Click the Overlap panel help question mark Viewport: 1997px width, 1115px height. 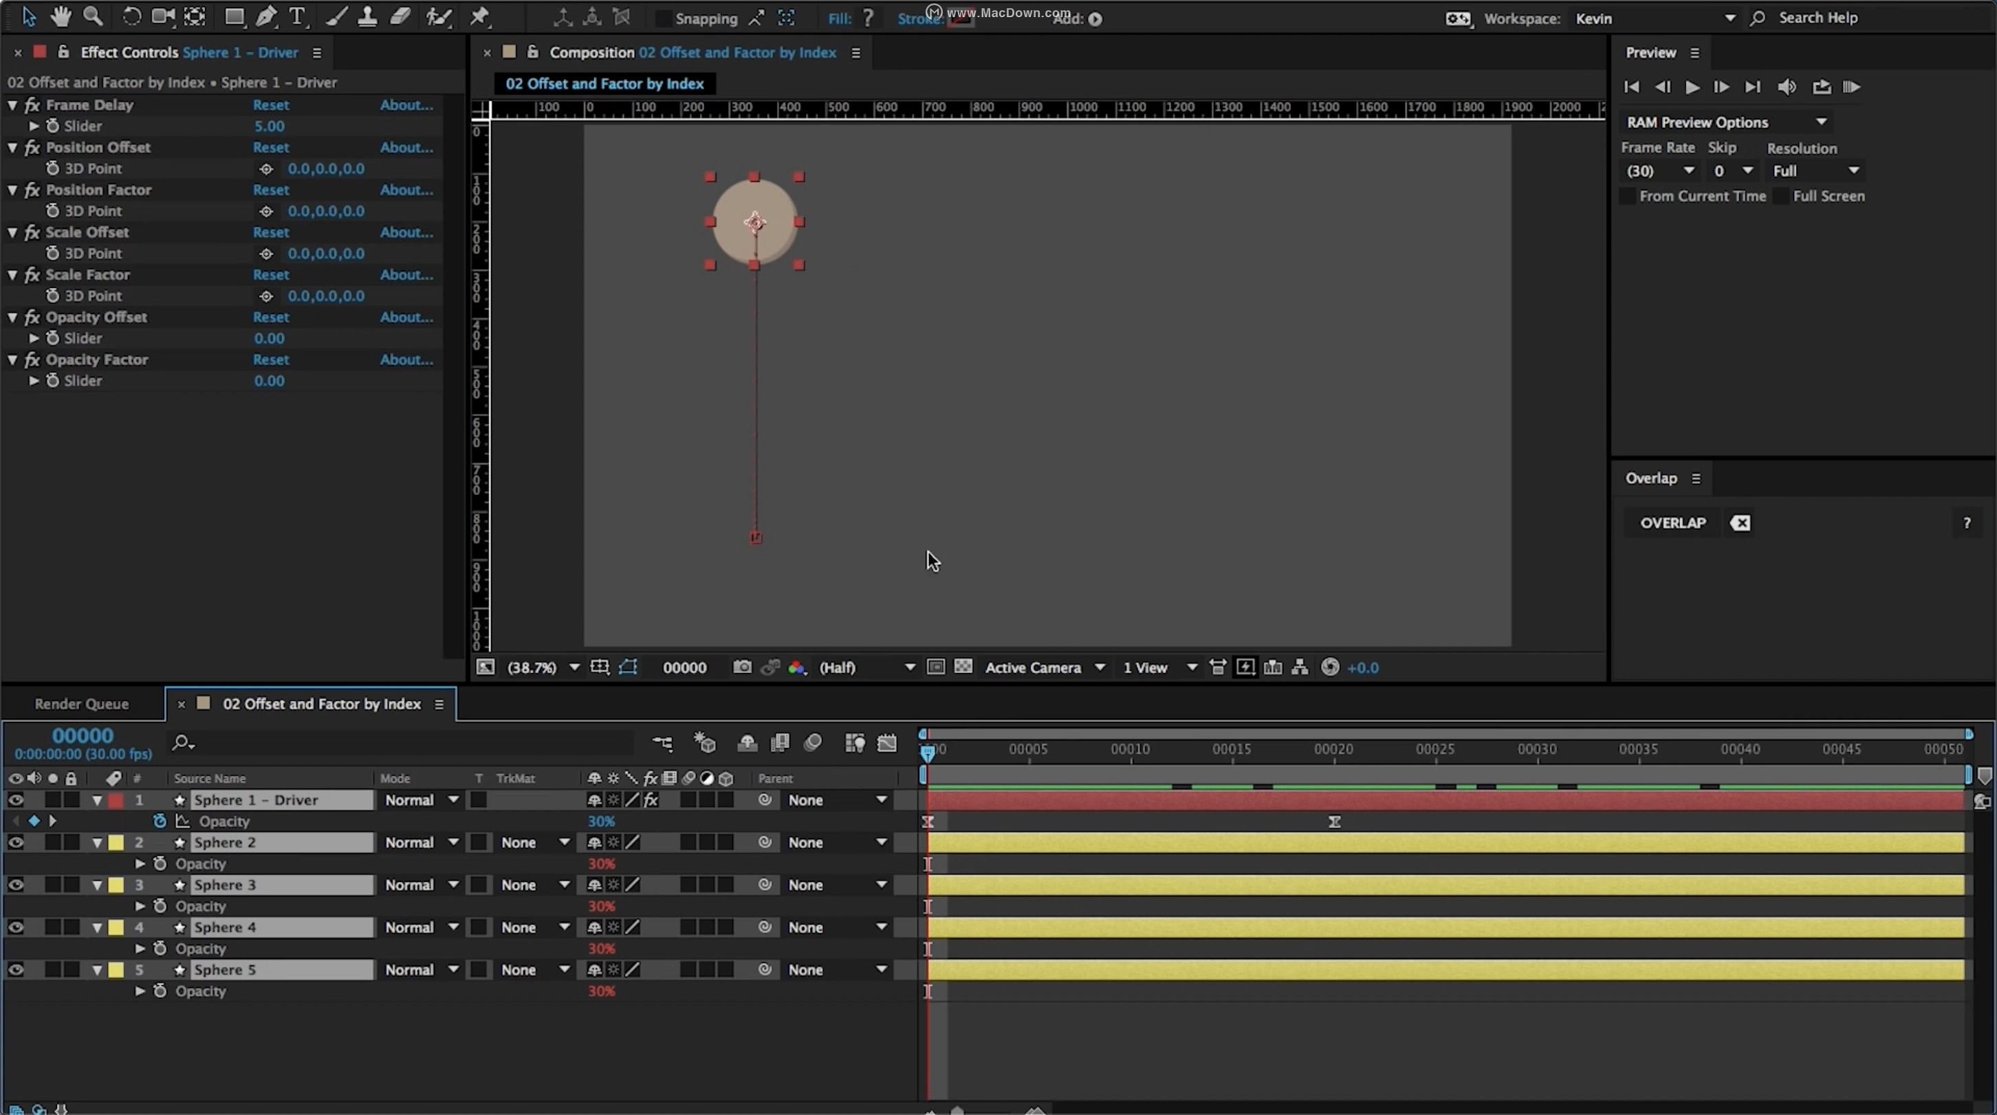pyautogui.click(x=1967, y=523)
